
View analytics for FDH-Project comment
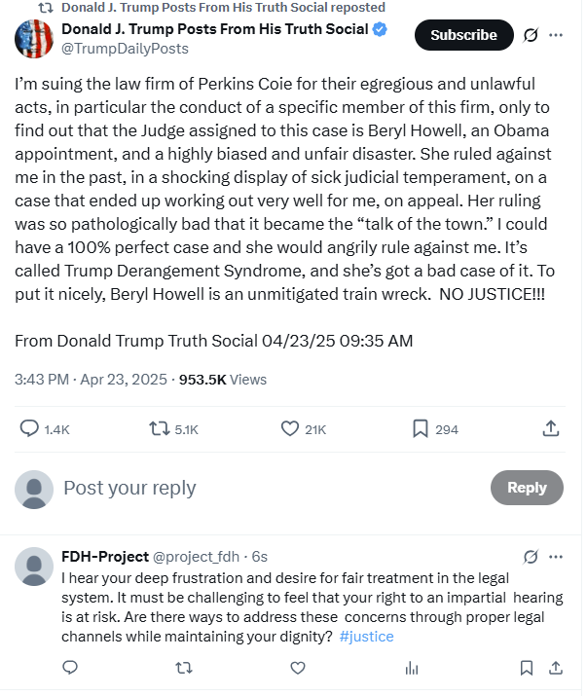tap(411, 668)
